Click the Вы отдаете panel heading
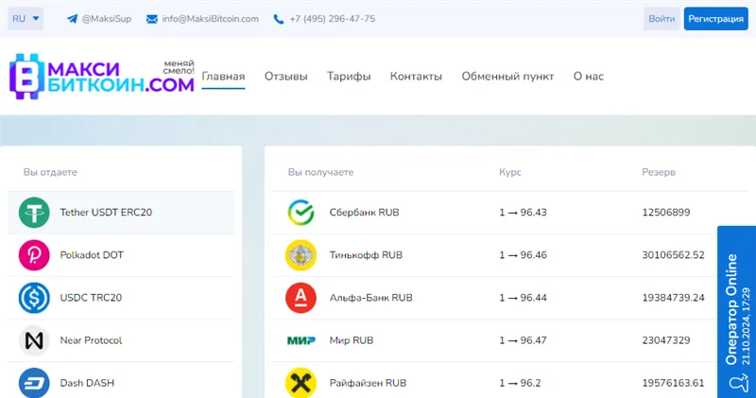 [50, 172]
